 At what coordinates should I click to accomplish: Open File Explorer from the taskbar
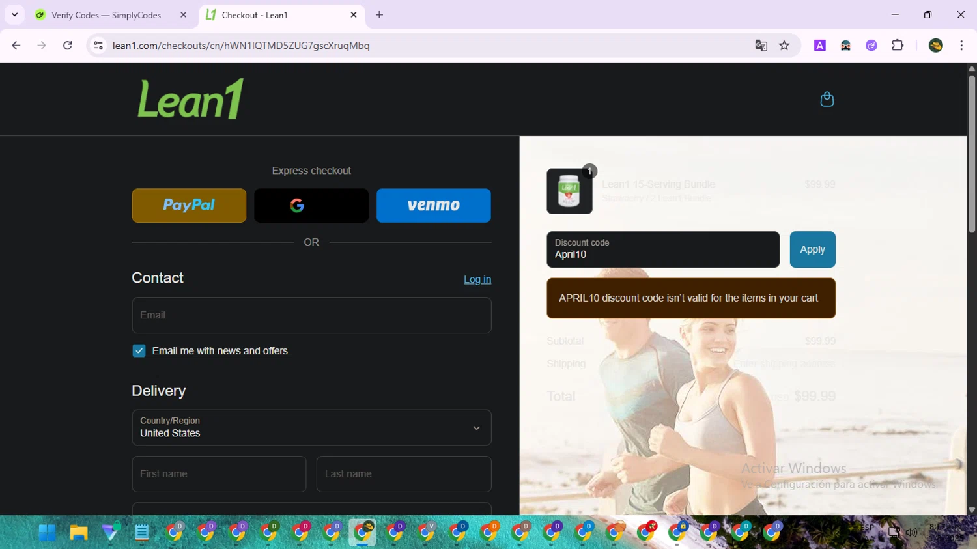click(x=79, y=533)
